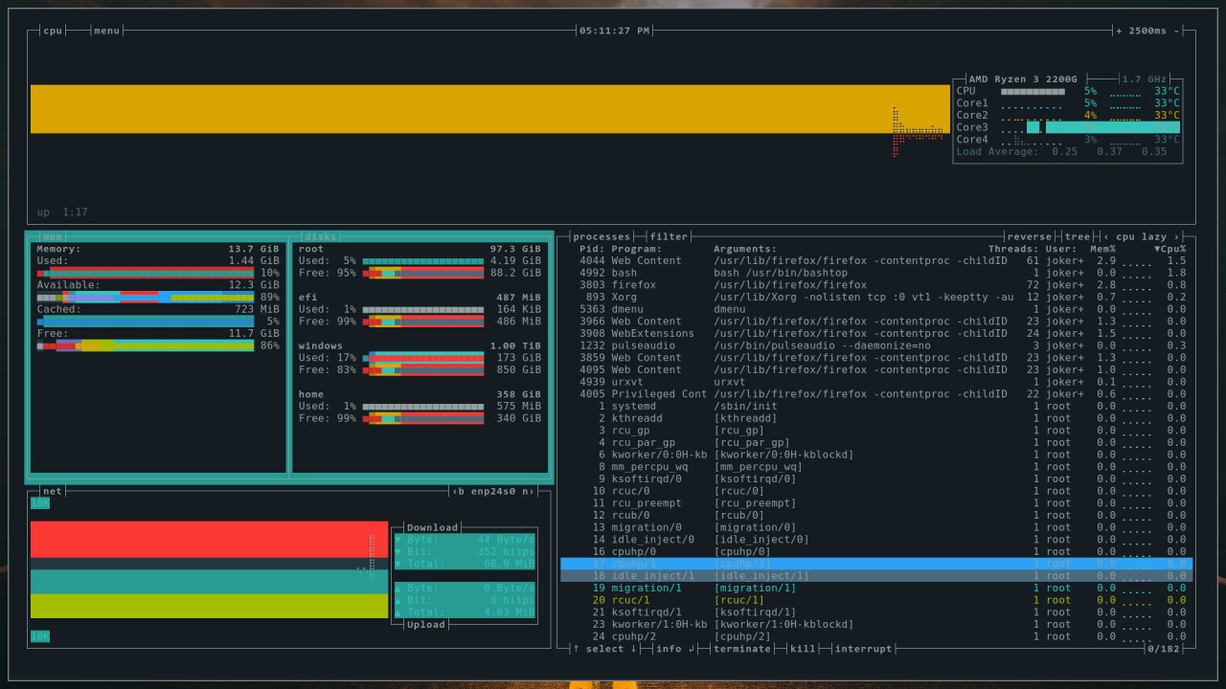Image resolution: width=1226 pixels, height=689 pixels.
Task: Switch to previous network interface with b
Action: (x=460, y=491)
